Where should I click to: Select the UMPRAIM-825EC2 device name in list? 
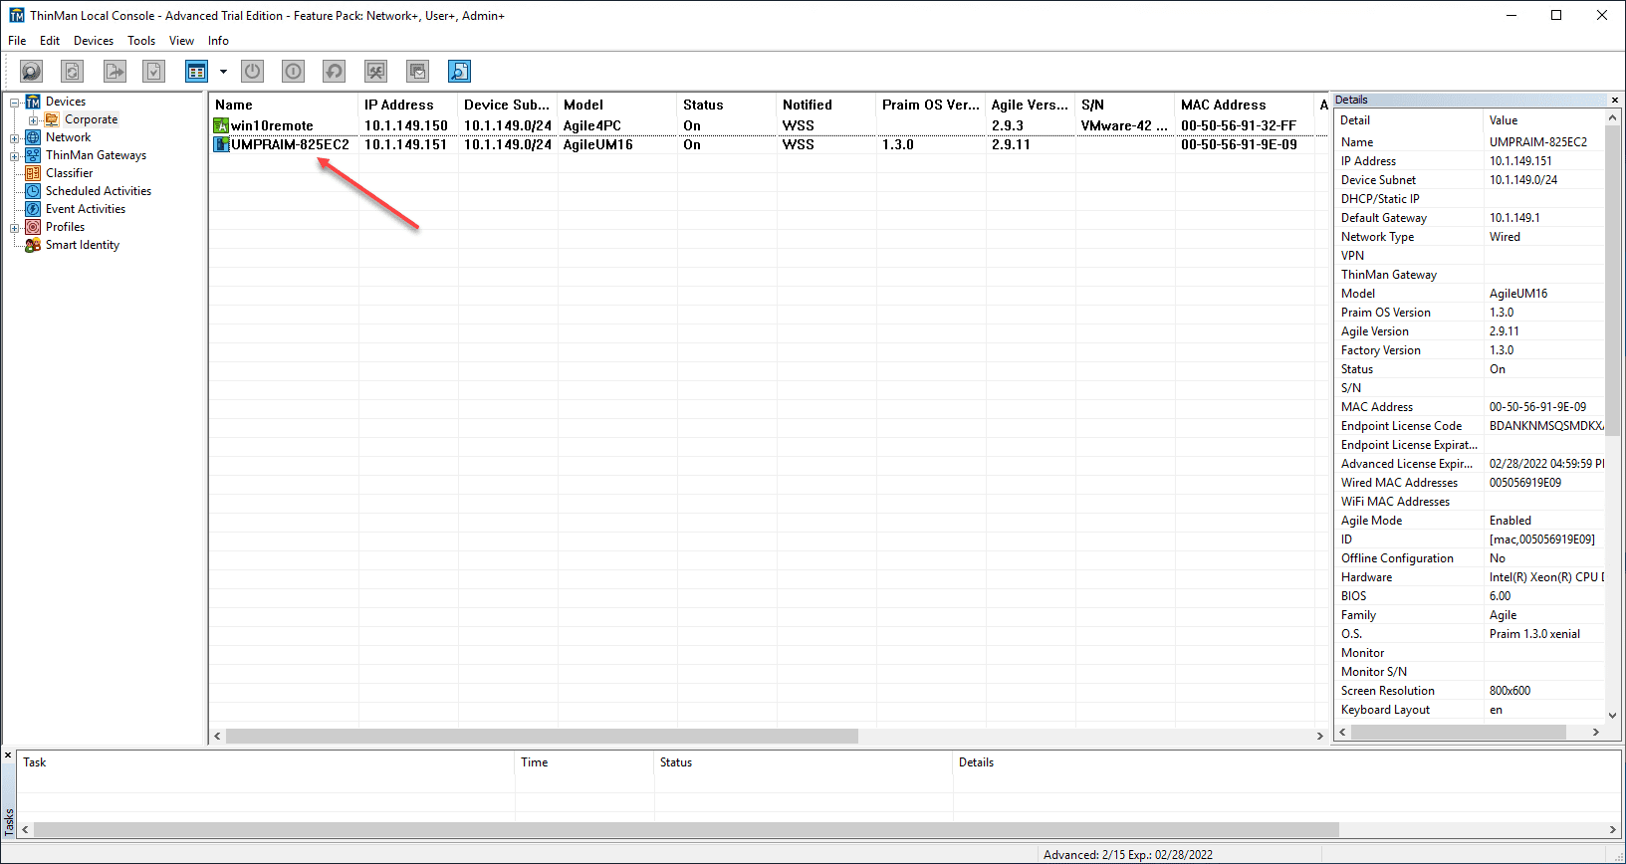pos(290,144)
